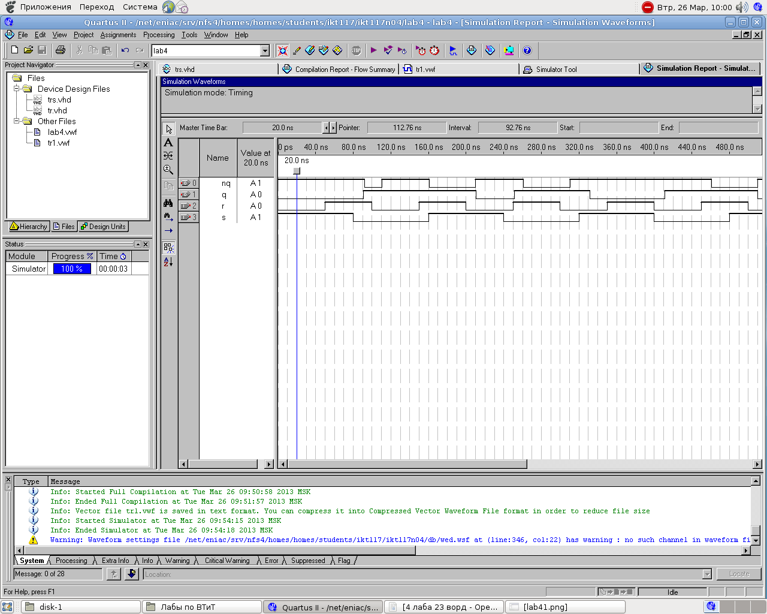Click the binoculars Find icon
Image resolution: width=767 pixels, height=614 pixels.
[168, 203]
